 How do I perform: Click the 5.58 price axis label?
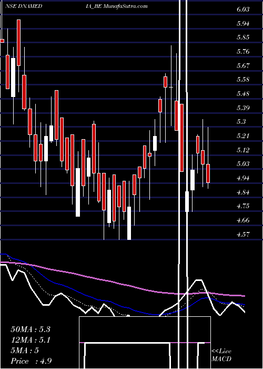243,80
